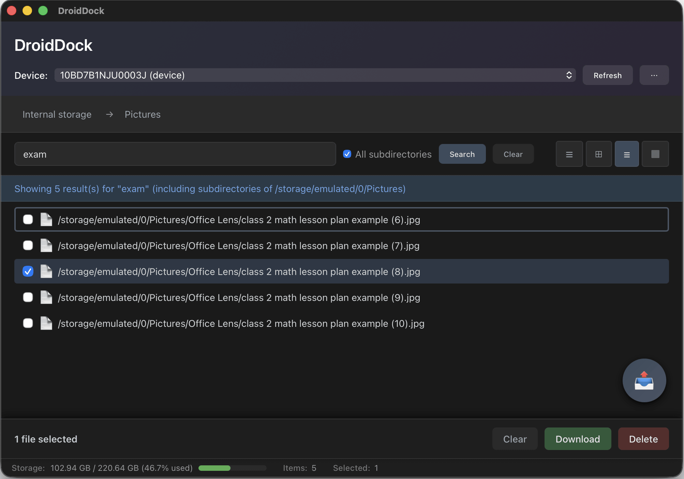This screenshot has height=479, width=684.
Task: Tick checkbox for example (9).jpg
Action: click(28, 297)
